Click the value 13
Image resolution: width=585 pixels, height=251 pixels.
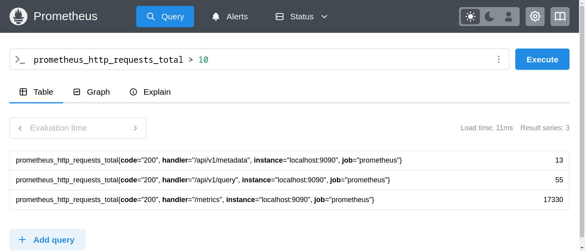tap(559, 161)
